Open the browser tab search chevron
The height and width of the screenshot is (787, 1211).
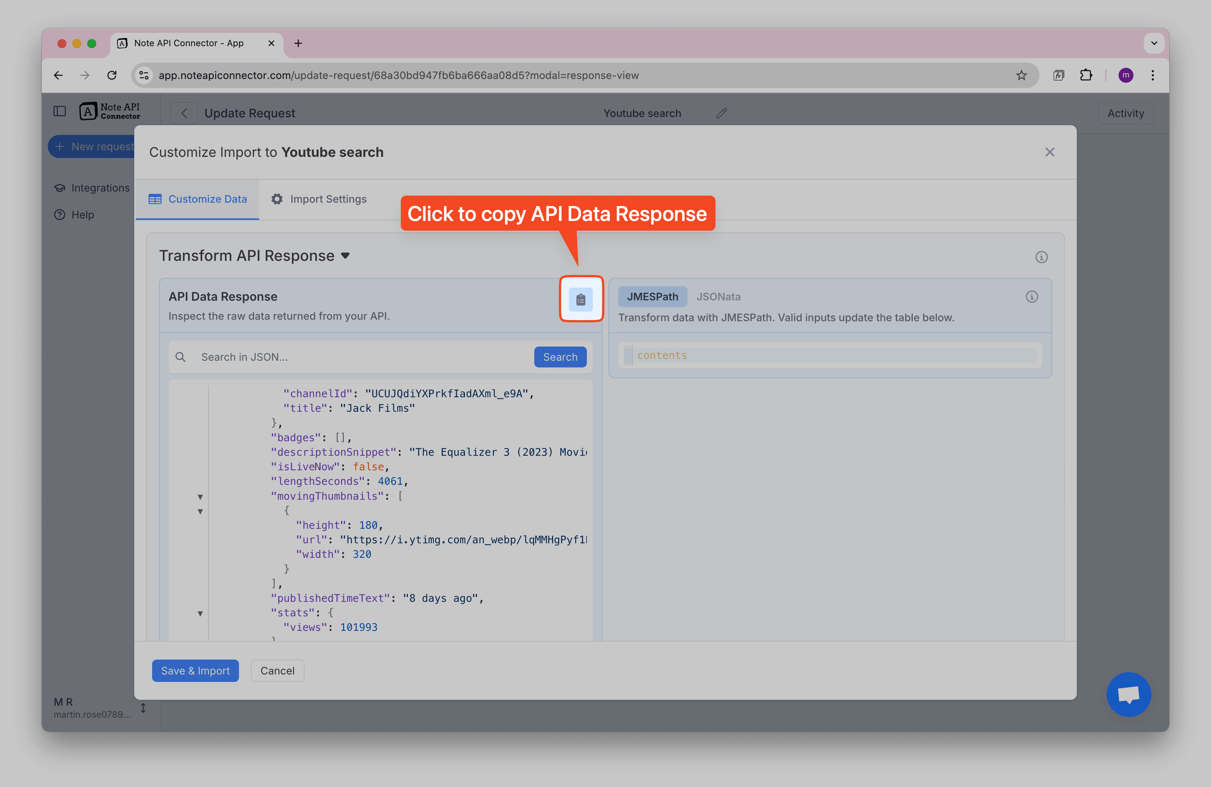coord(1154,43)
